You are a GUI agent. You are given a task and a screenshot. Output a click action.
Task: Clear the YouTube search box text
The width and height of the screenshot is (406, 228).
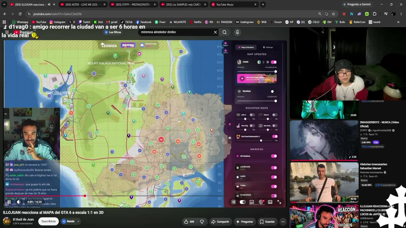(215, 32)
